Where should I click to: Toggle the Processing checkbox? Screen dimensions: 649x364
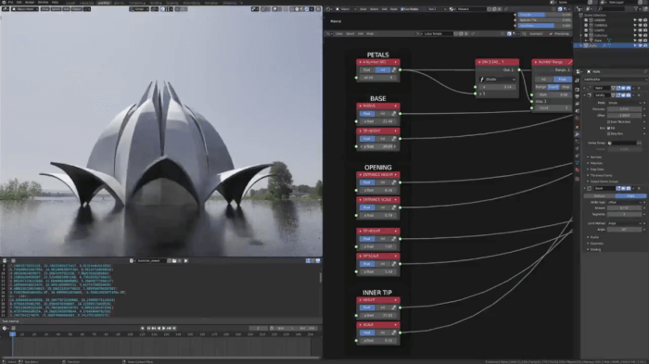click(551, 34)
